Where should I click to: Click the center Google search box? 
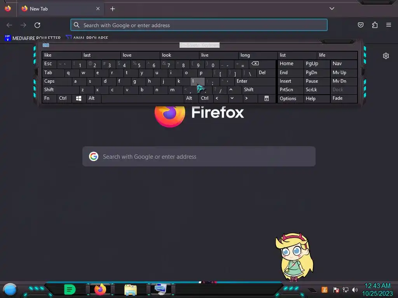[x=199, y=156]
